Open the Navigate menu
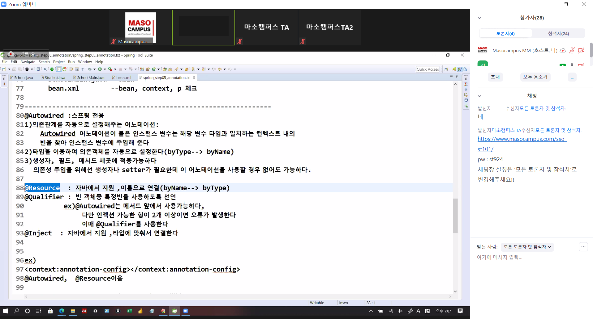This screenshot has height=319, width=593. [x=28, y=62]
